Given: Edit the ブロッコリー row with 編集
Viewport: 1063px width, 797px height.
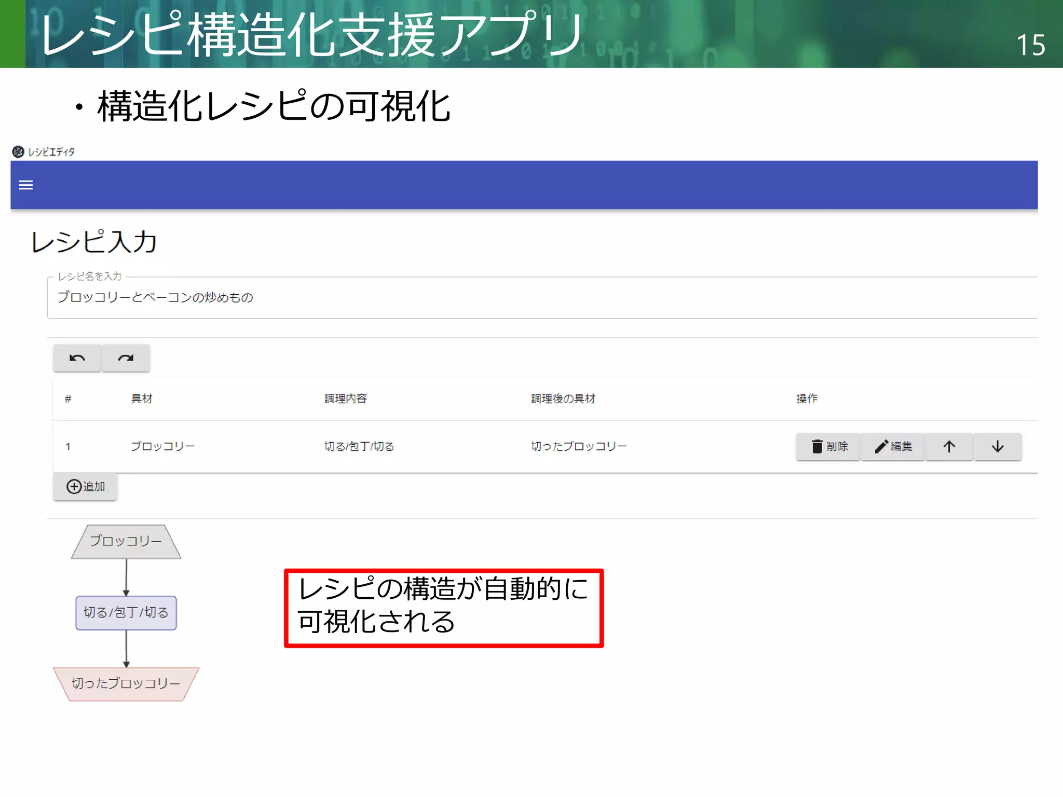Looking at the screenshot, I should point(893,447).
